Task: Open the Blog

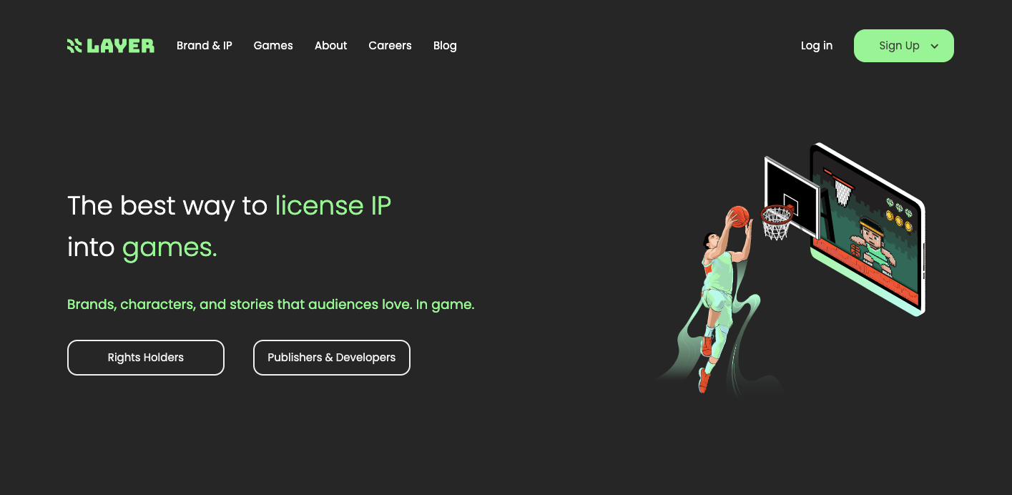Action: tap(445, 45)
